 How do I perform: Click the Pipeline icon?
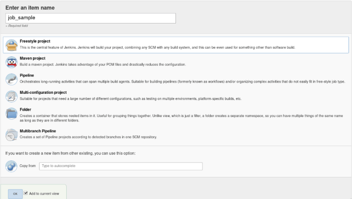tap(11, 79)
